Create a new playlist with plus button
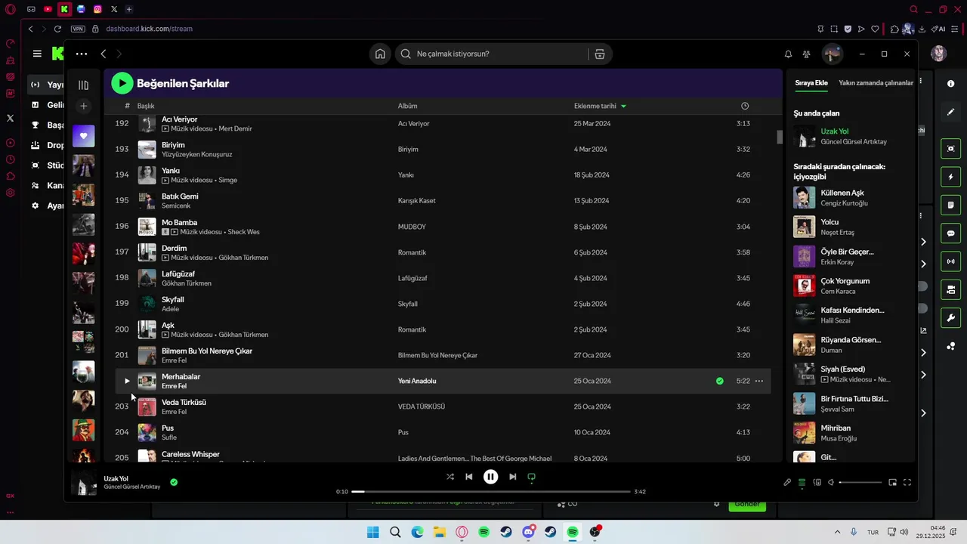This screenshot has height=544, width=967. [83, 107]
